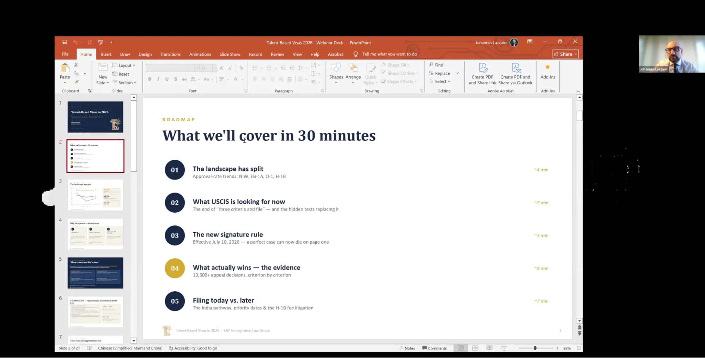This screenshot has height=358, width=705.
Task: Open the Add-ins button
Action: [x=548, y=72]
